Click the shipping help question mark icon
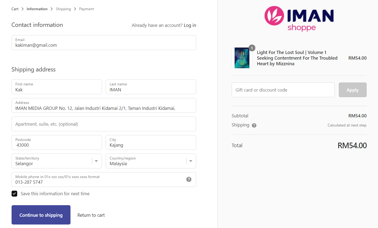 (x=254, y=125)
